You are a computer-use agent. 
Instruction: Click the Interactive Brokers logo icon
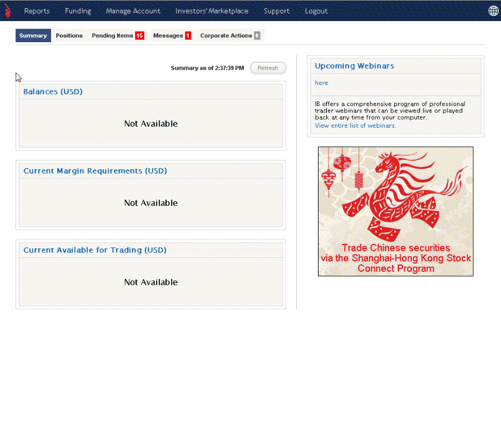7,11
